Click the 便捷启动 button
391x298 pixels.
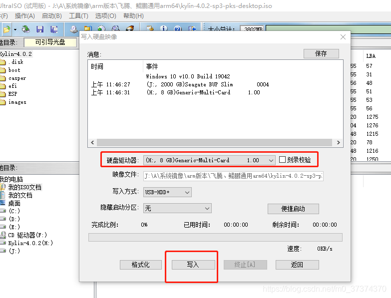(x=293, y=209)
